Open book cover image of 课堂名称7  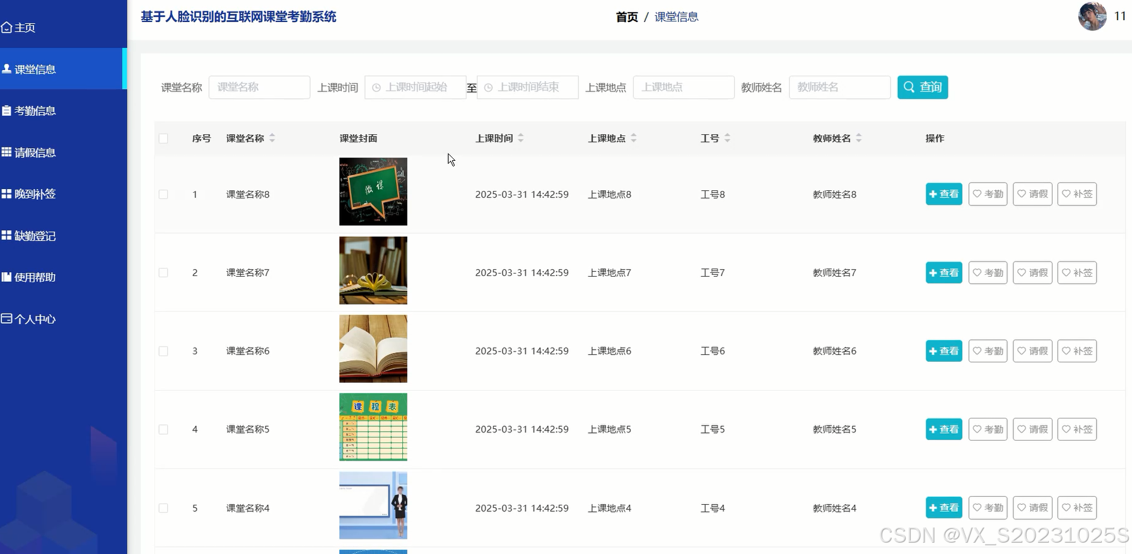pos(373,270)
